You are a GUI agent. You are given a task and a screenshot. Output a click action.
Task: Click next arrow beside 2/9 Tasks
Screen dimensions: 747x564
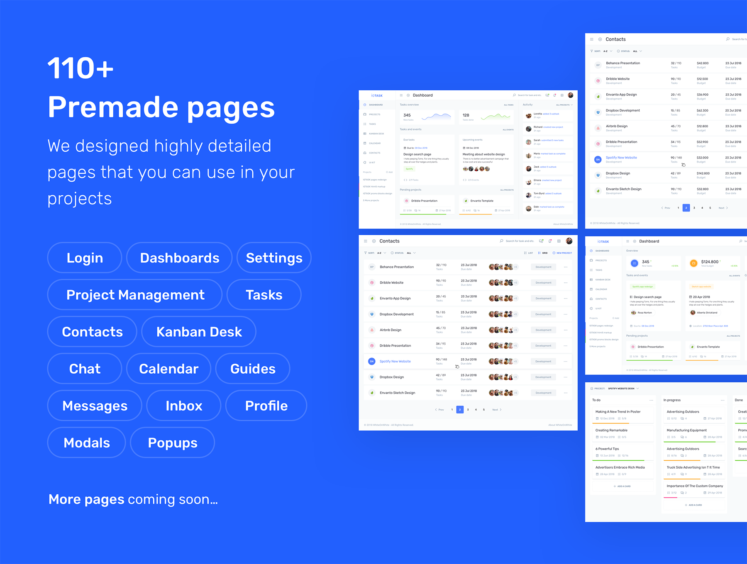point(407,180)
